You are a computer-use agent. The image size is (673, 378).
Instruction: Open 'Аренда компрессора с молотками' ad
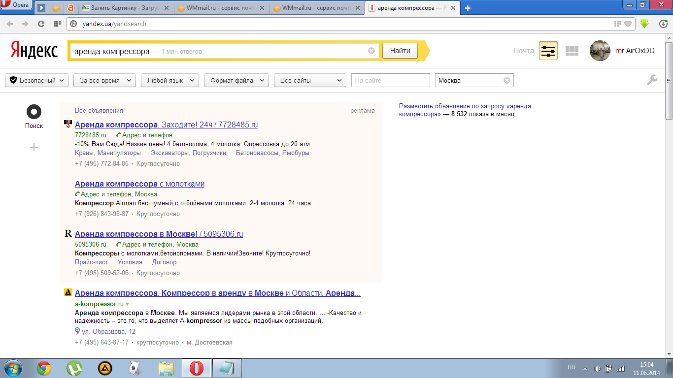(x=139, y=184)
